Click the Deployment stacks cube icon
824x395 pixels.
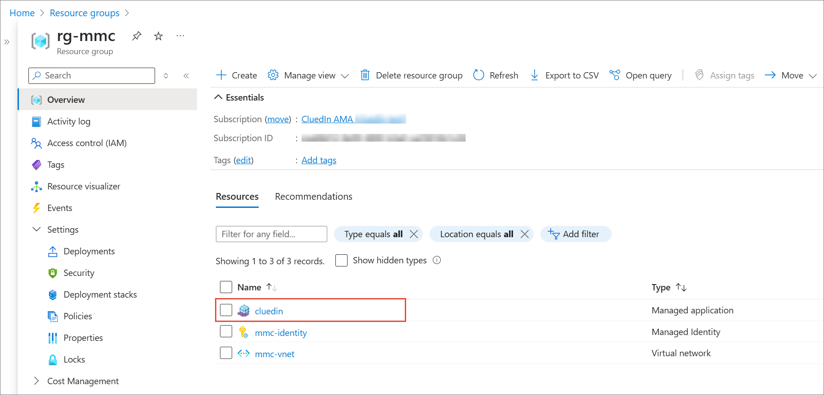coord(53,294)
